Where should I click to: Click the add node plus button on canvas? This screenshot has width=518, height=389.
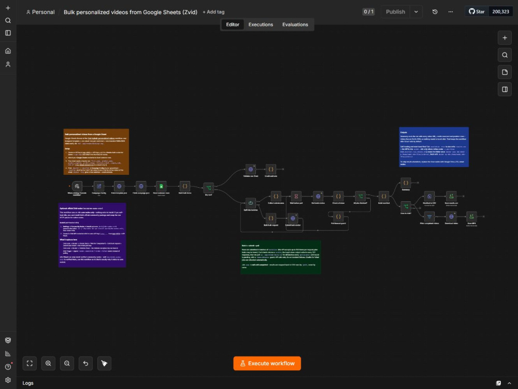click(x=505, y=38)
